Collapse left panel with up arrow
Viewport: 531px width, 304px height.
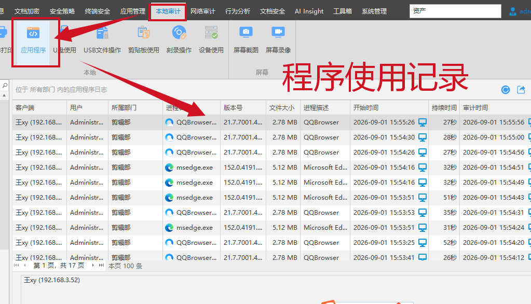4,96
